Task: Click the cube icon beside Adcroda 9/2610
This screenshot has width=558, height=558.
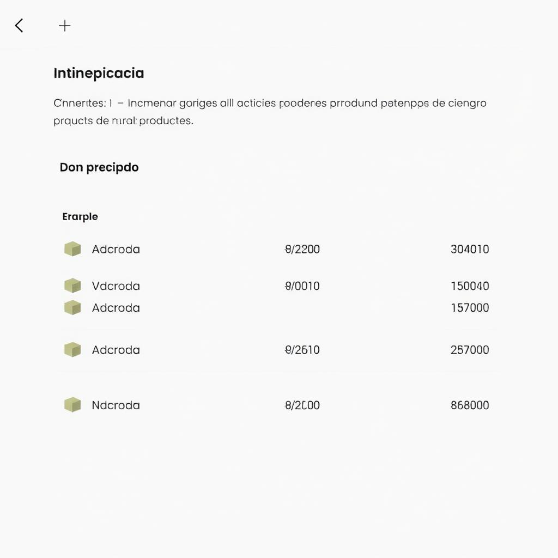Action: pyautogui.click(x=72, y=349)
